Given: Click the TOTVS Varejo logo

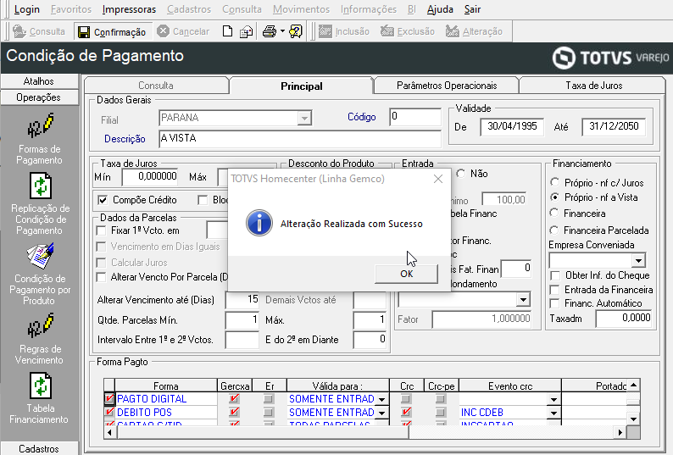Looking at the screenshot, I should coord(610,58).
